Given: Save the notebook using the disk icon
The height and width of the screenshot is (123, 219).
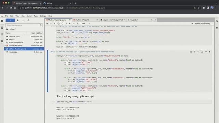Looking at the screenshot, I should pos(47,24).
